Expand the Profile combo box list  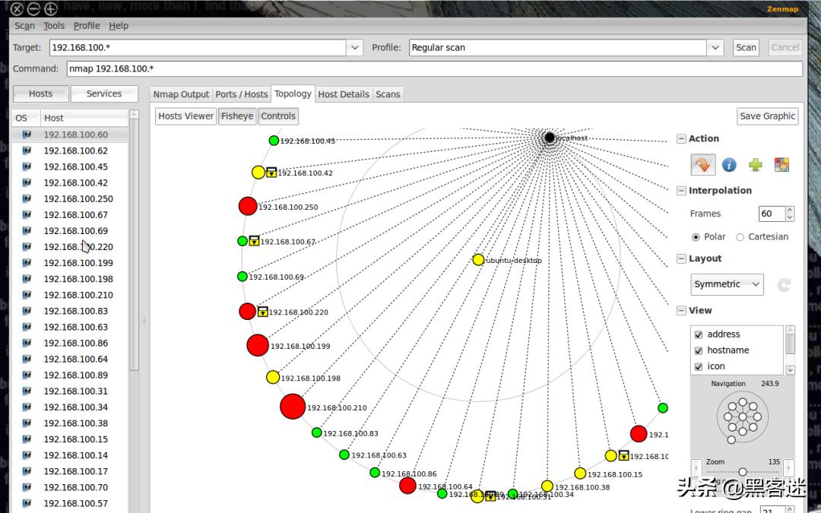pos(715,48)
